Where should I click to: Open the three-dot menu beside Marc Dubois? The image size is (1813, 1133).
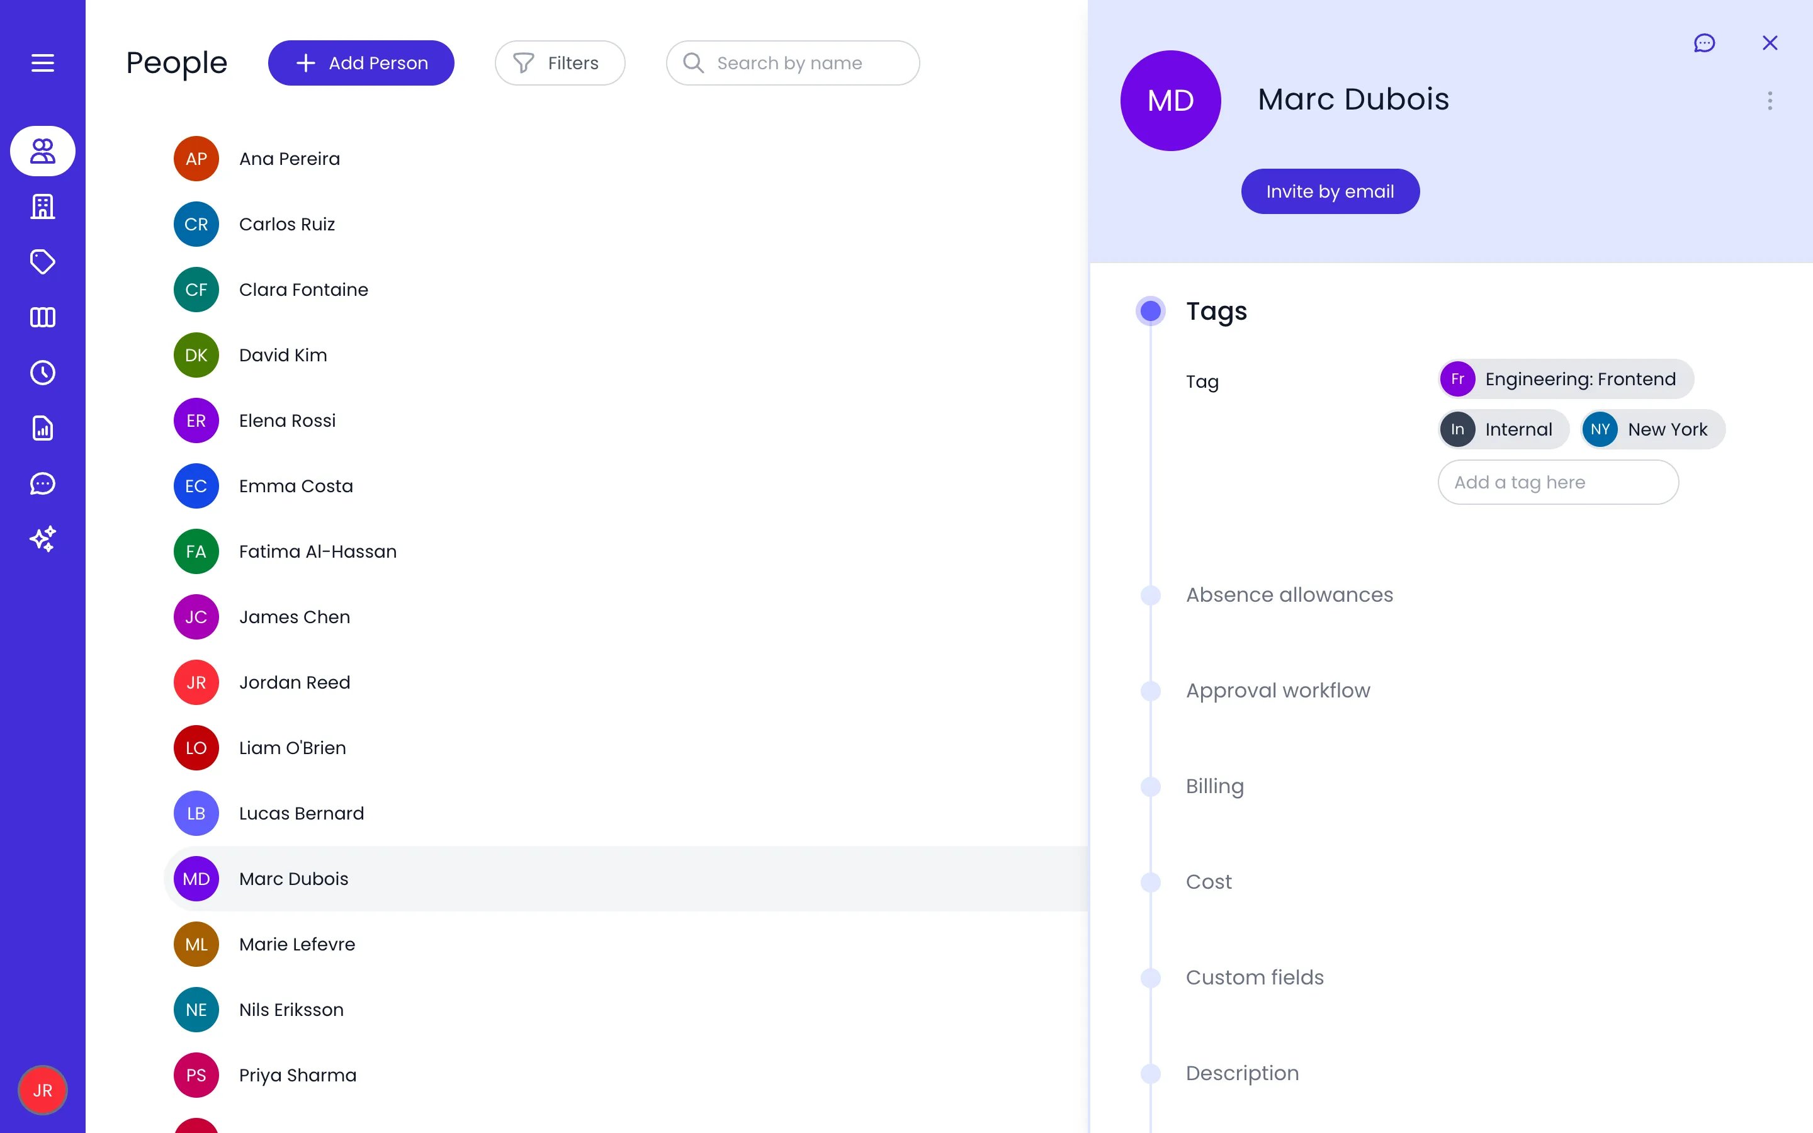1770,101
